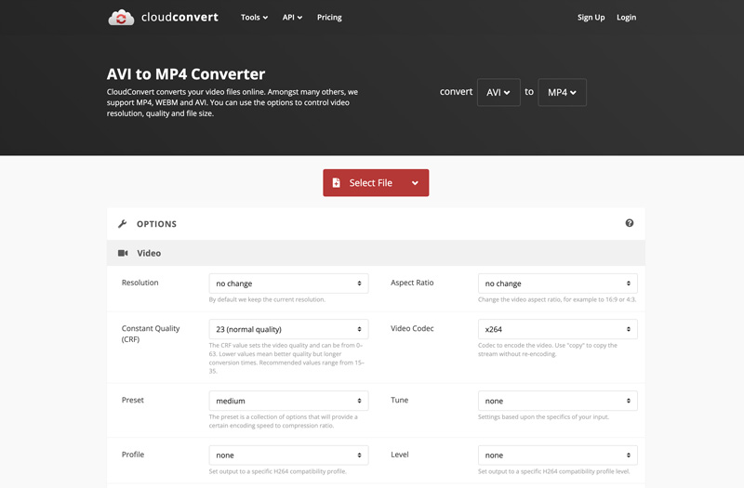Click the Constant Quality (CRF) label

pos(151,334)
